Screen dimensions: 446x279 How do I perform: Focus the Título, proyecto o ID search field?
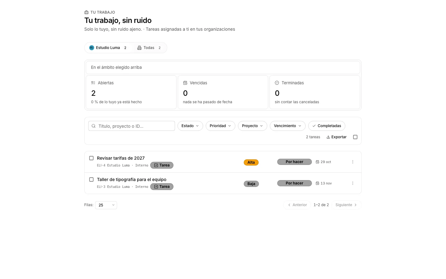(132, 126)
